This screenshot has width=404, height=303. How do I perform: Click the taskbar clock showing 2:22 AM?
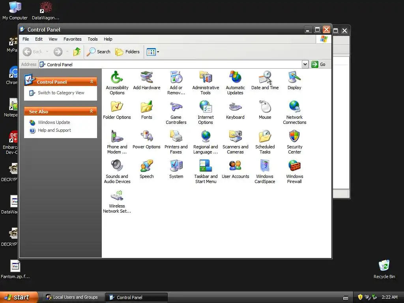[x=389, y=297]
